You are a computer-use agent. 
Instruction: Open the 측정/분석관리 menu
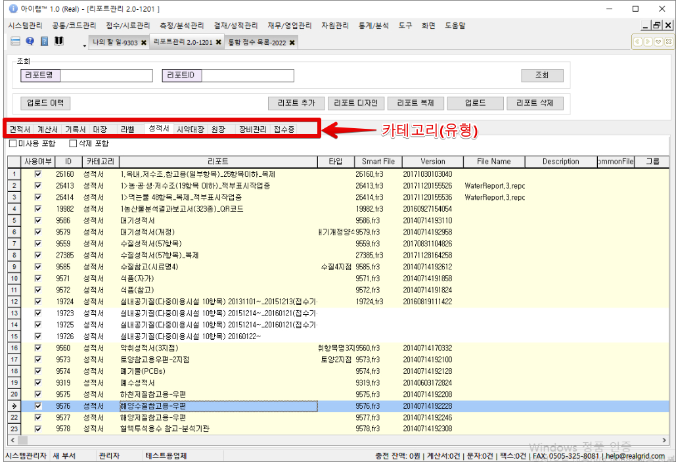[x=182, y=25]
